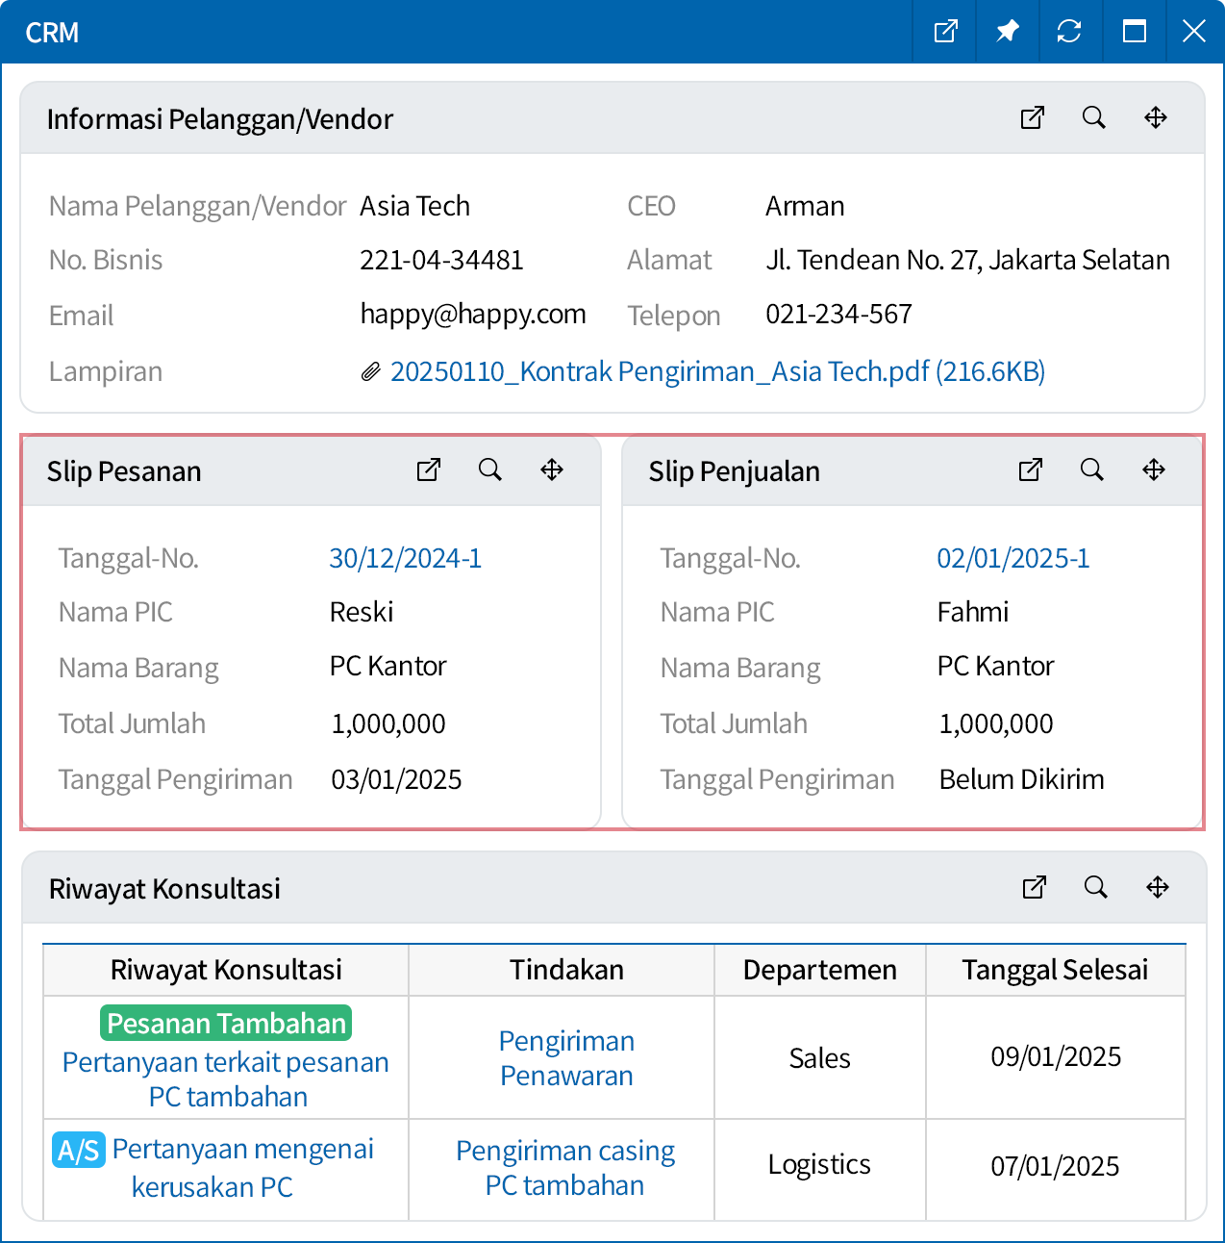Click business number 221-04-34481
The image size is (1225, 1243).
click(x=442, y=260)
